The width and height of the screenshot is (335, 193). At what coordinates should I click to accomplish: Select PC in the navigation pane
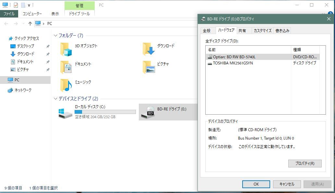pyautogui.click(x=25, y=80)
